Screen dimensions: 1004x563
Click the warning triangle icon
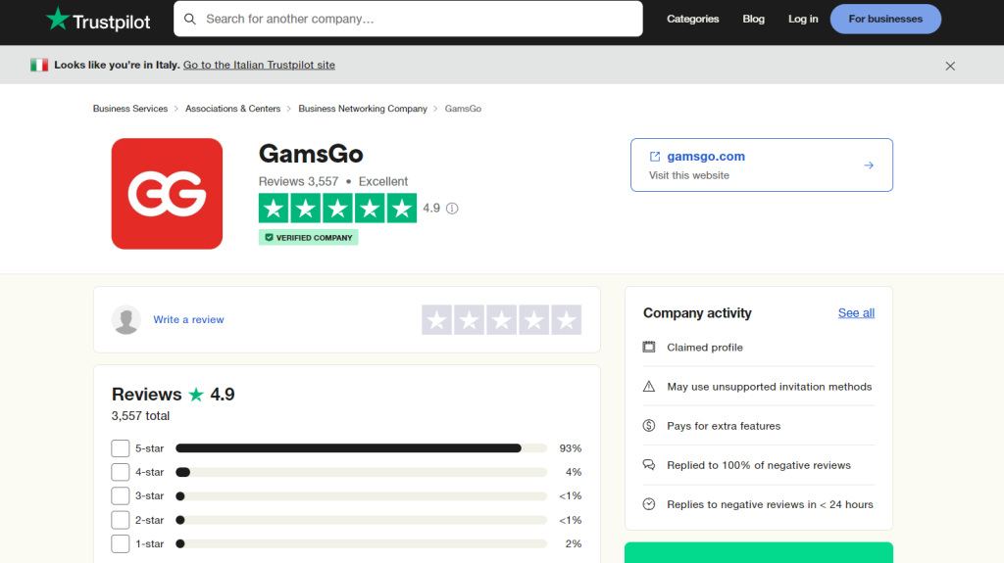[x=649, y=387]
